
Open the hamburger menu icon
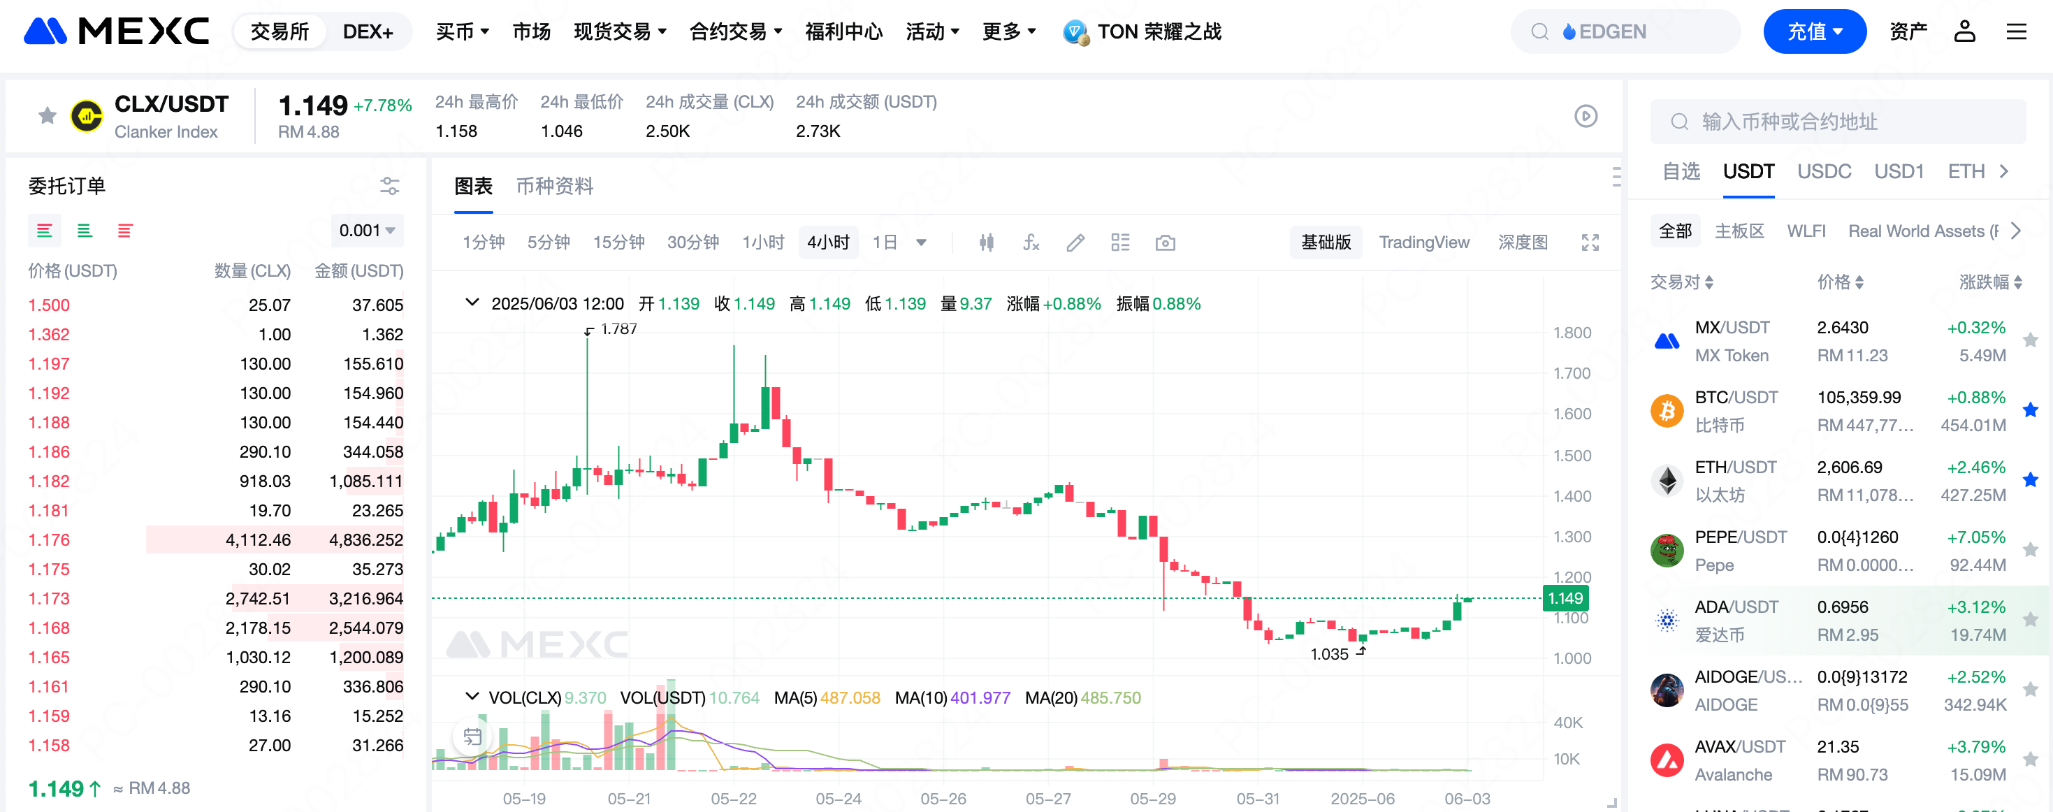tap(2017, 32)
